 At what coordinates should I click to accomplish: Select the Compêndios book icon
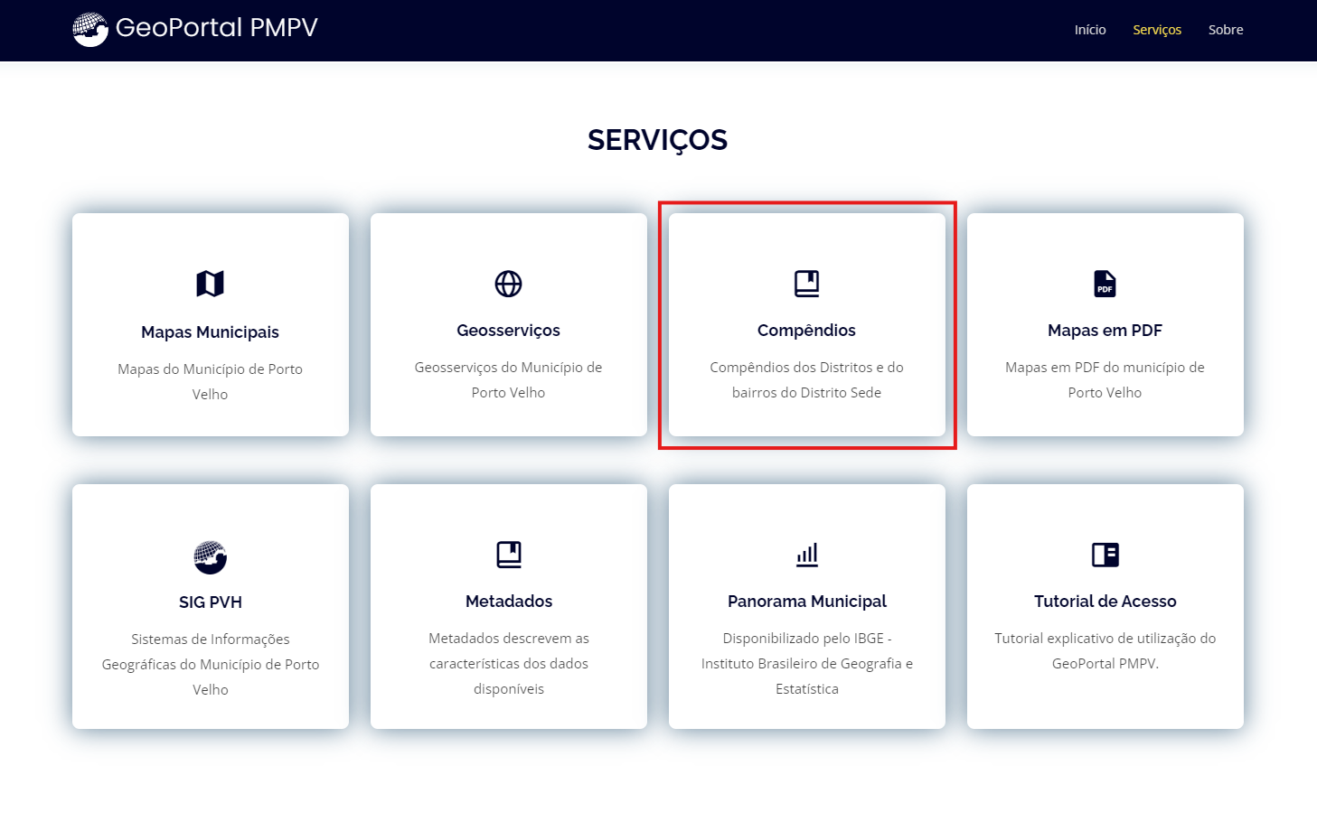coord(806,284)
